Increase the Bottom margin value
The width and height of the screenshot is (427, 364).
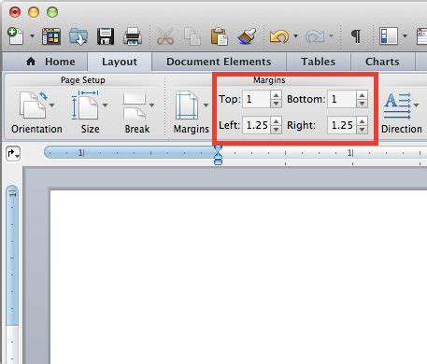pos(362,95)
